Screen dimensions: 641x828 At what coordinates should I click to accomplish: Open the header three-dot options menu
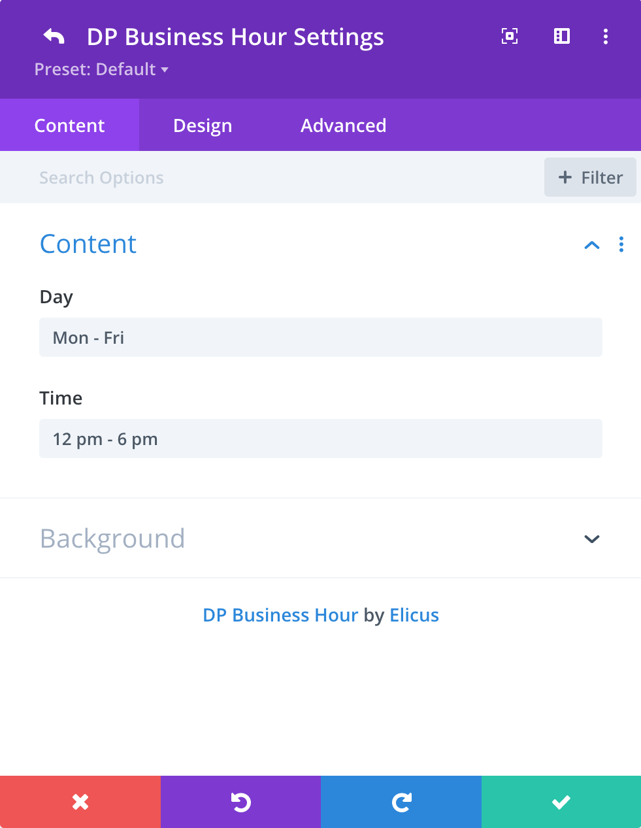(606, 36)
